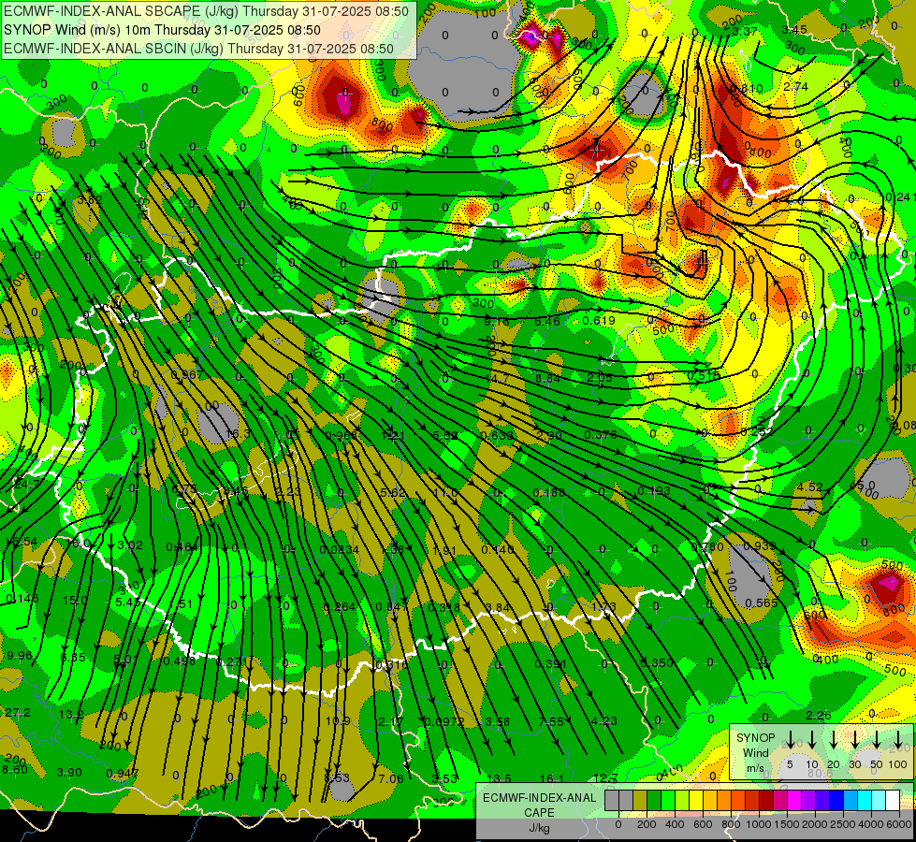Click the 0.515 value on the map

(704, 377)
